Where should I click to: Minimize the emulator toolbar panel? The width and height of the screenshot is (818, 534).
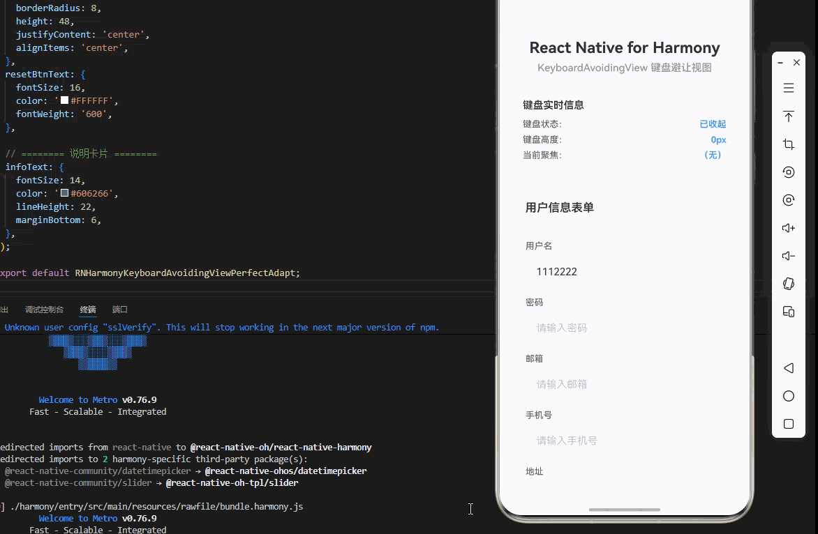[x=780, y=63]
